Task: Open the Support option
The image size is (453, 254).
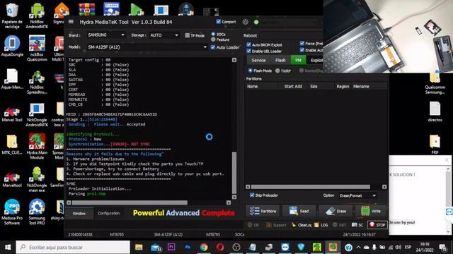Action: click(277, 225)
